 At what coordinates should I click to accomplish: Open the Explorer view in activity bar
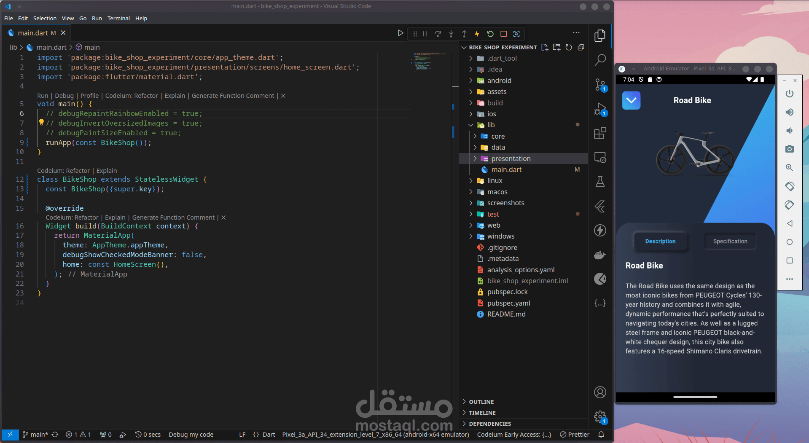[600, 36]
